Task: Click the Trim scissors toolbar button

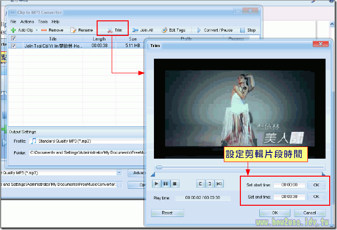Action: point(115,30)
